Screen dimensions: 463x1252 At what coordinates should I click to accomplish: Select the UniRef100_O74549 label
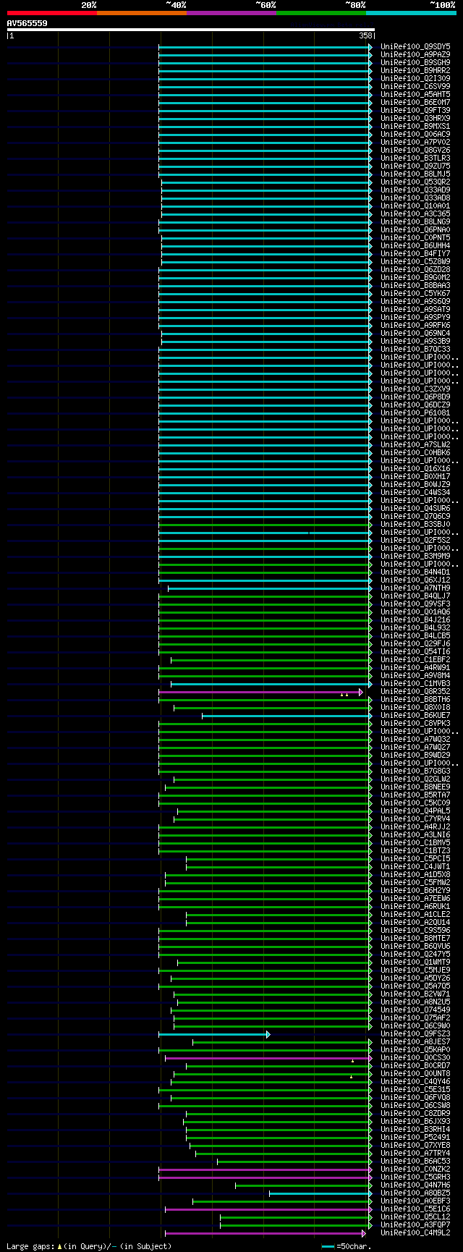pos(415,1010)
